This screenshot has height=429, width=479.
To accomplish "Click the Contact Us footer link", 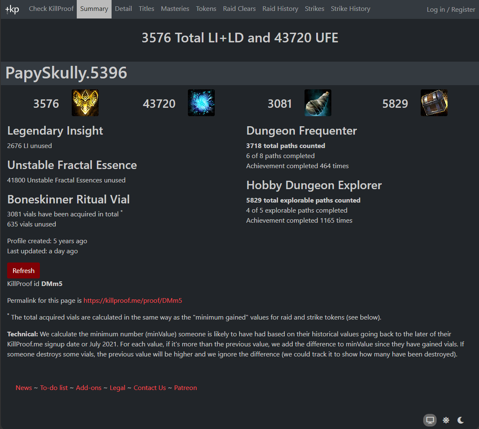I will [150, 388].
